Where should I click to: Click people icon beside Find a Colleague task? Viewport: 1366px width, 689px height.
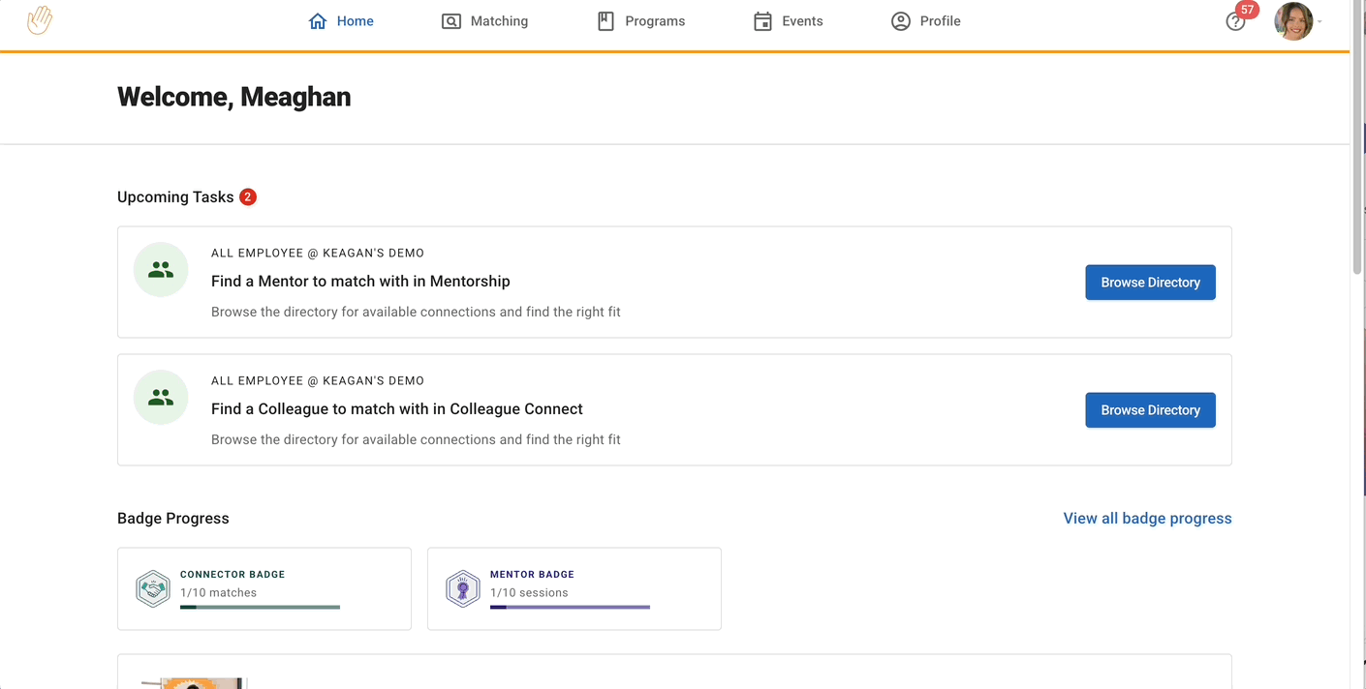tap(161, 398)
